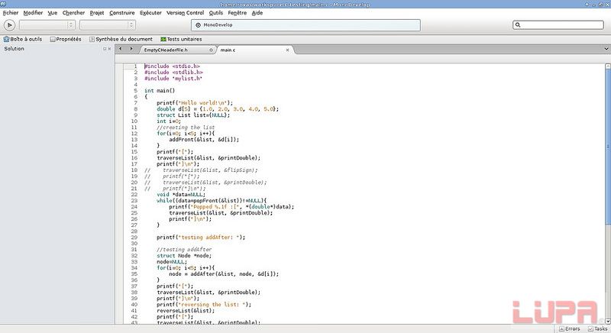Image resolution: width=611 pixels, height=333 pixels.
Task: Click the scrollbar up arrow
Action: 607,66
